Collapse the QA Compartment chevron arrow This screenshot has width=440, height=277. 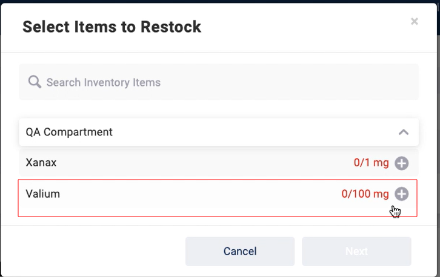(404, 132)
